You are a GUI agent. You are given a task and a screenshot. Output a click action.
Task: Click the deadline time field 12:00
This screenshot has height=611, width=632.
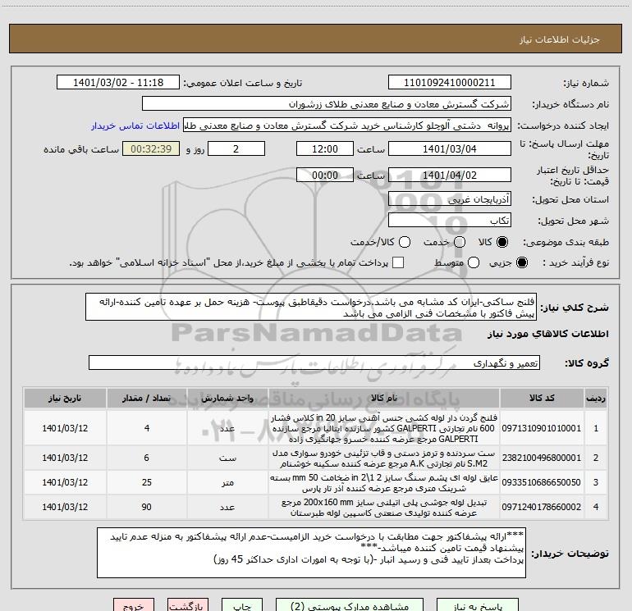coord(325,148)
